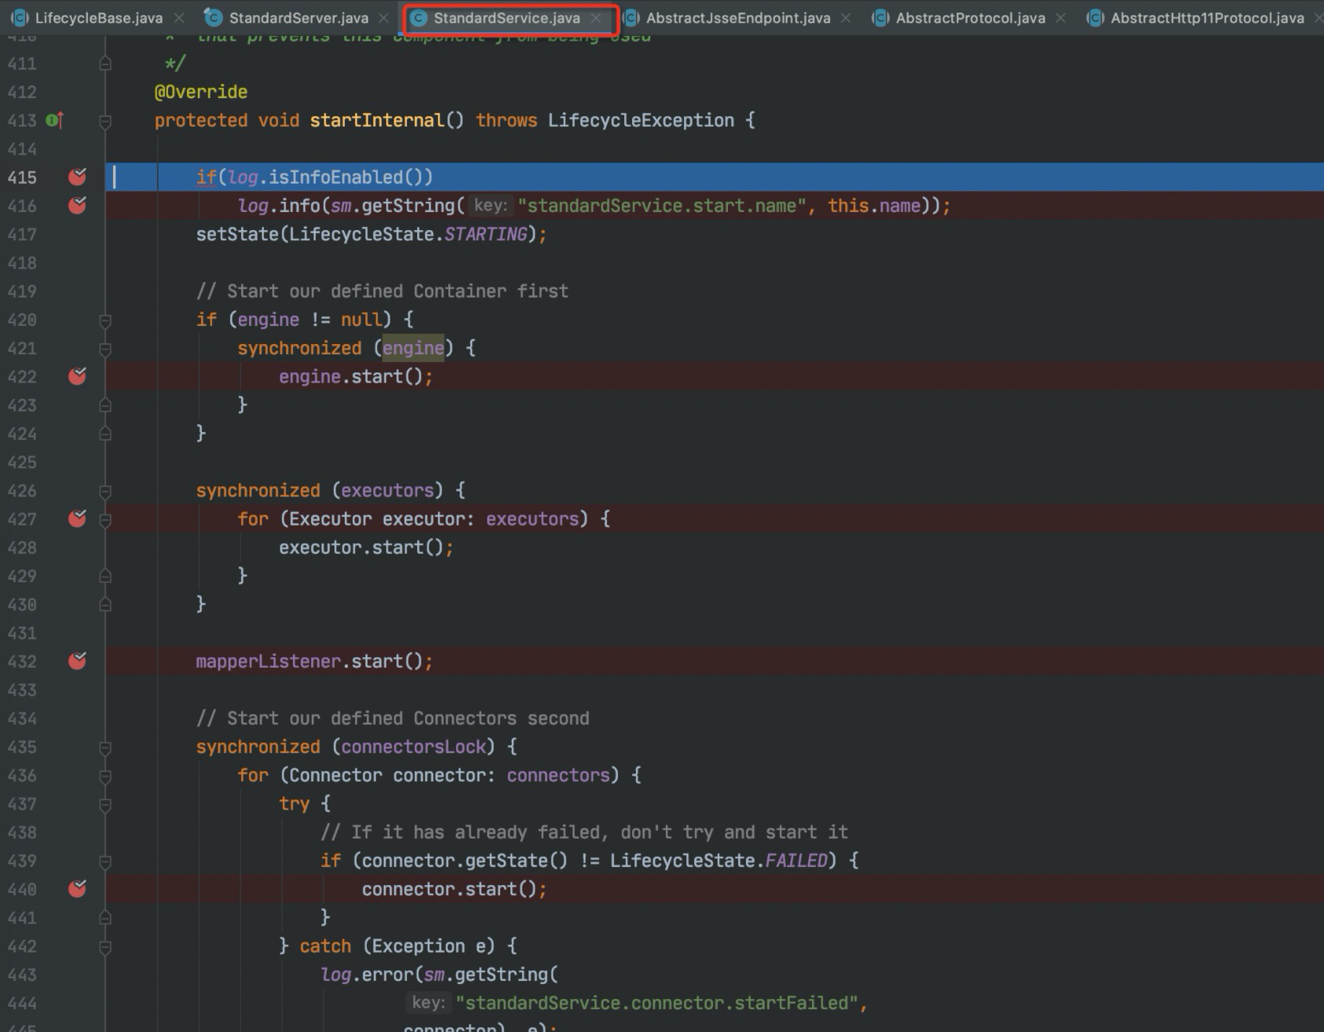
Task: Click the comment 'Start our defined Connectors second'
Action: pos(393,718)
